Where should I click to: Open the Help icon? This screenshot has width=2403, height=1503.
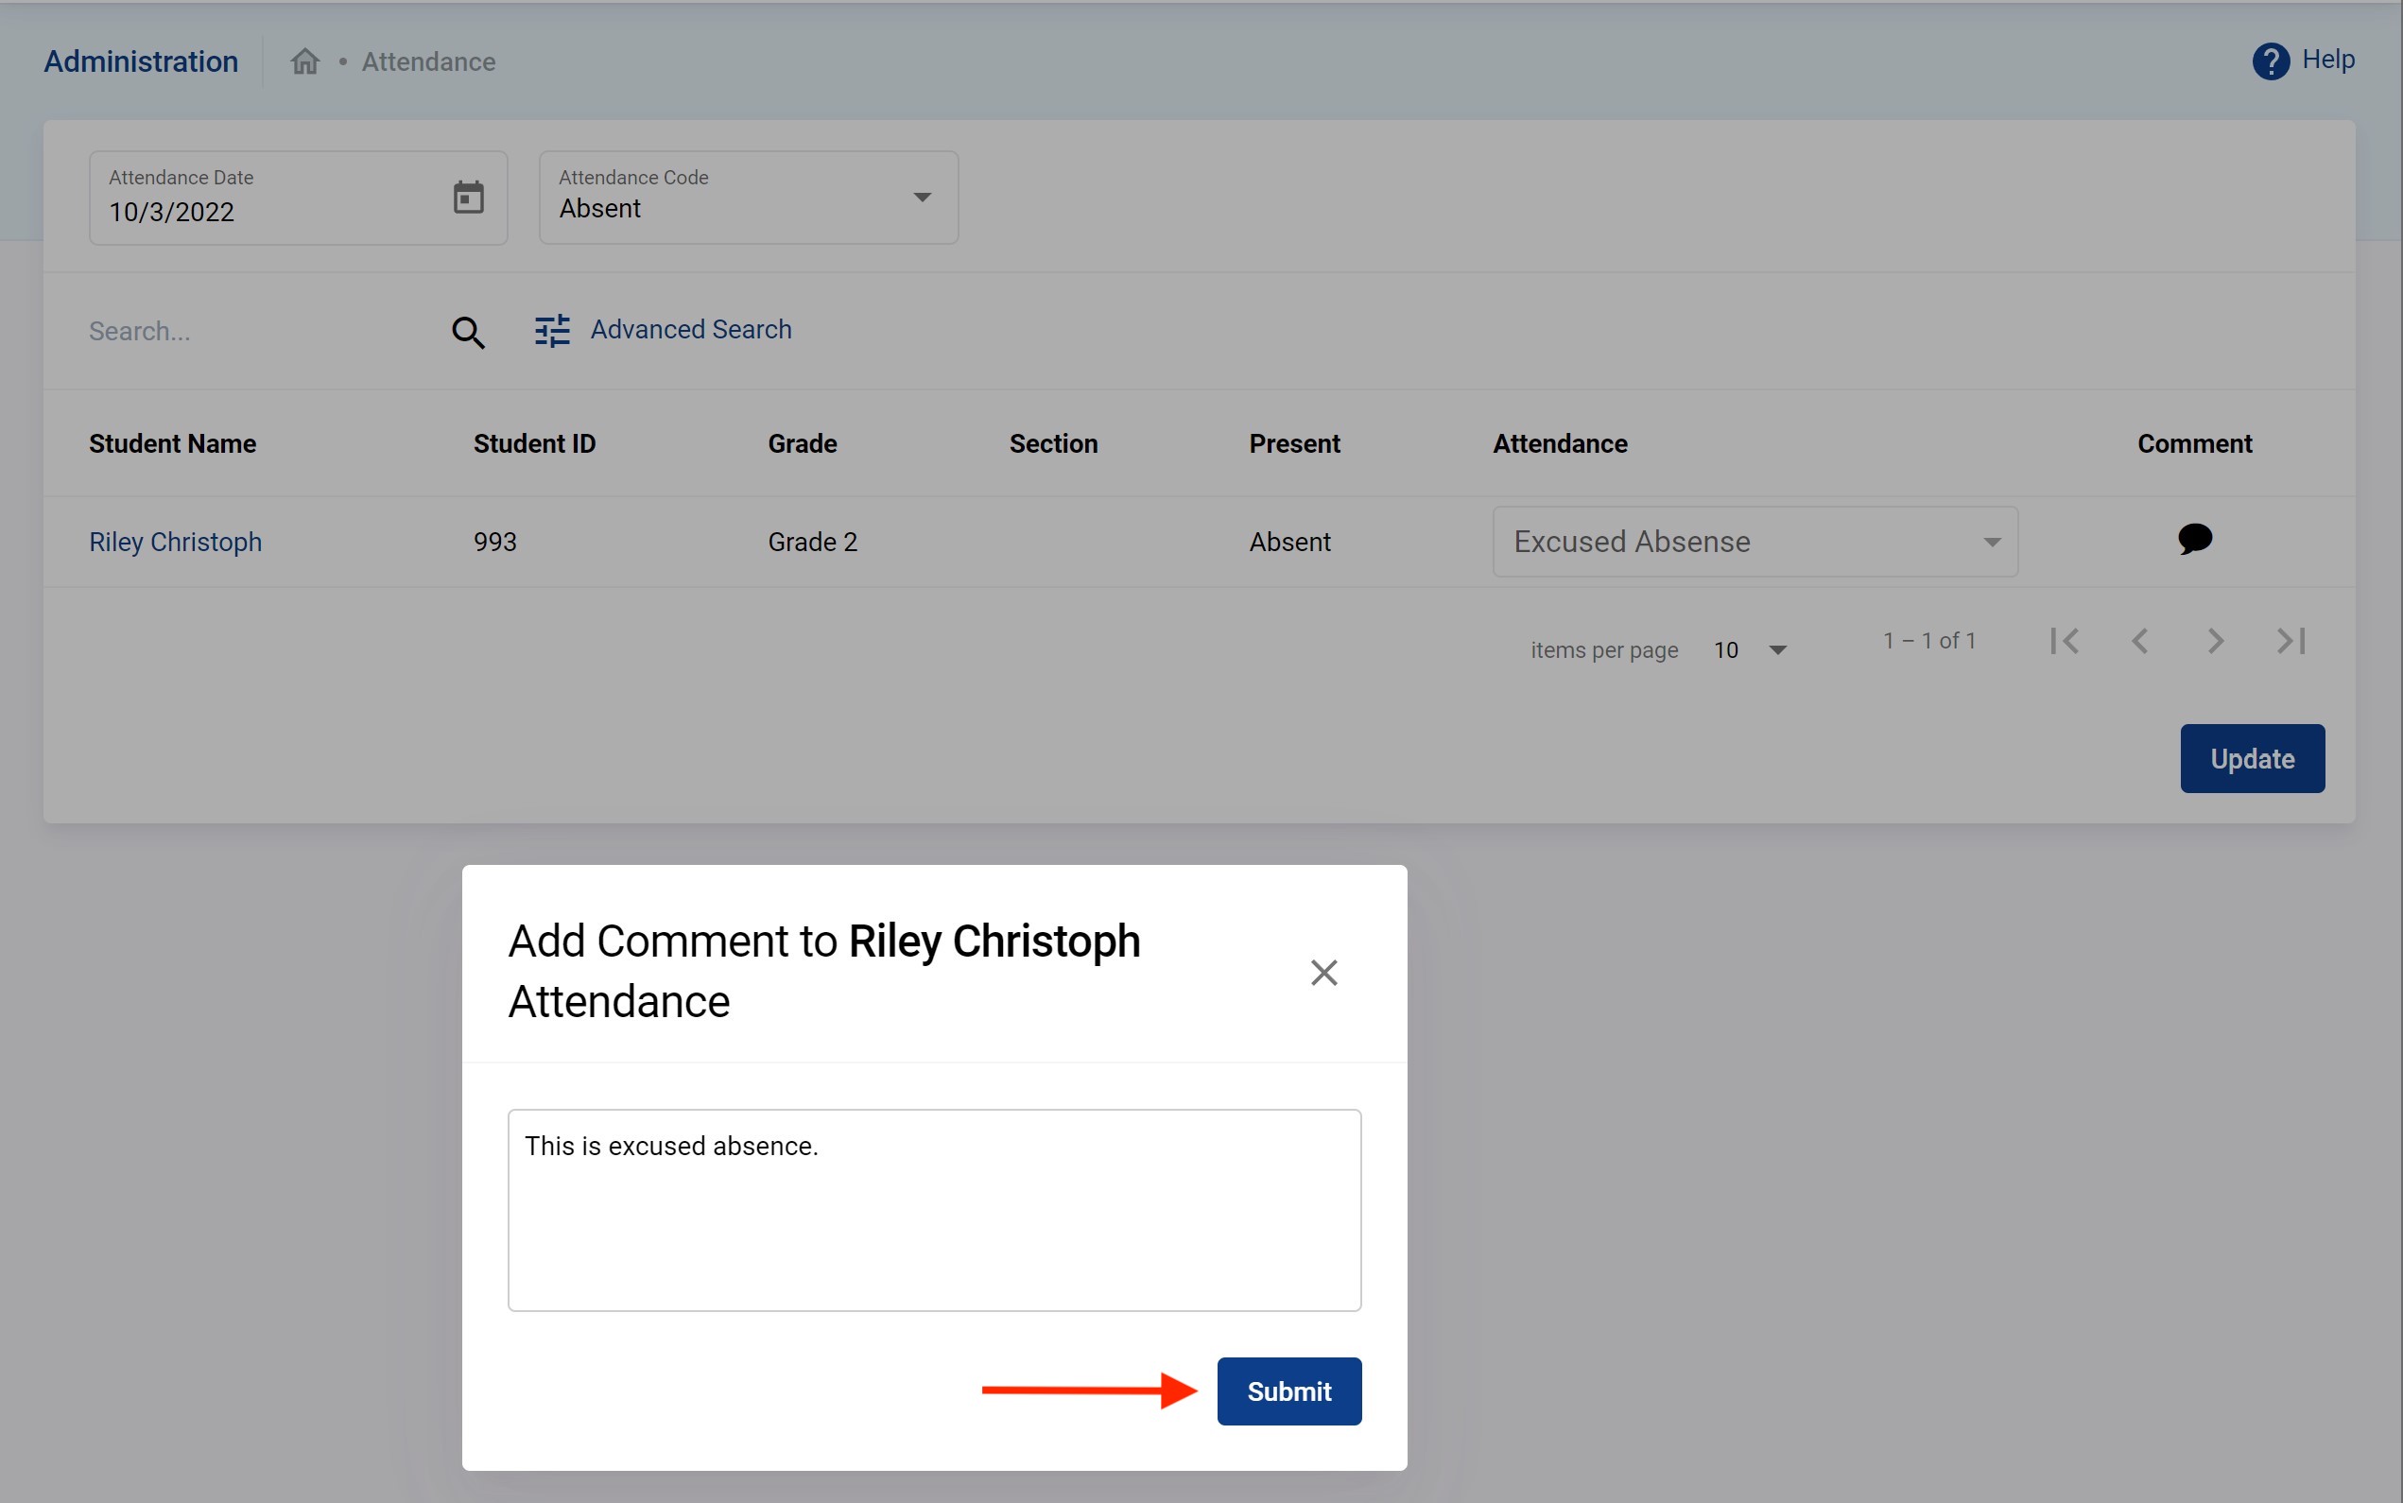coord(2270,61)
